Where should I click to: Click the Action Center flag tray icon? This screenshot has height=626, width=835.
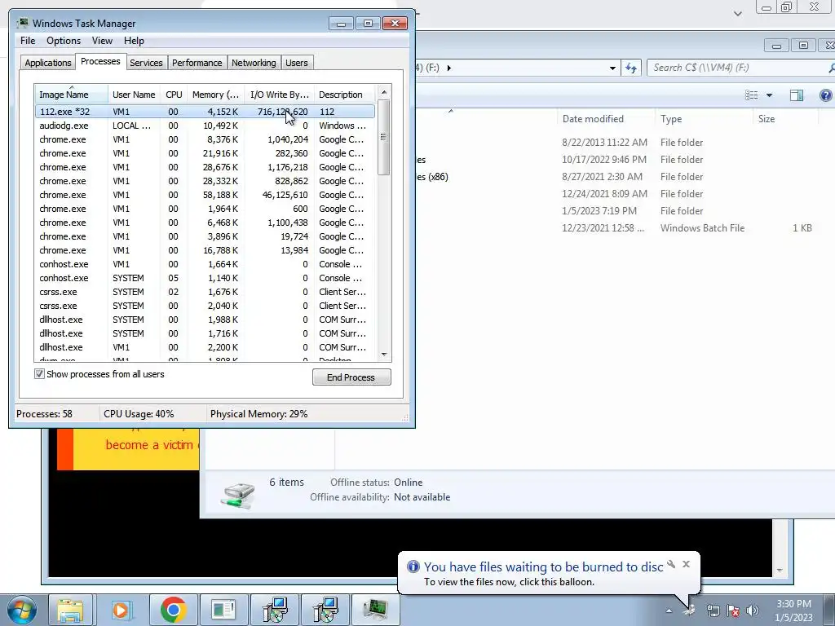733,611
